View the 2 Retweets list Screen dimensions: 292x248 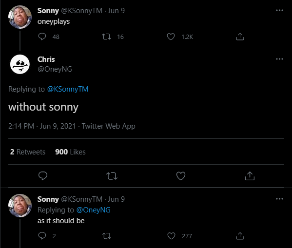point(28,152)
